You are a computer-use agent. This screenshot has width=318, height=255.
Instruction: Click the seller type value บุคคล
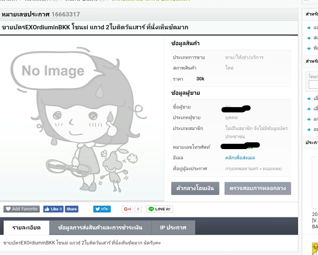tap(231, 118)
